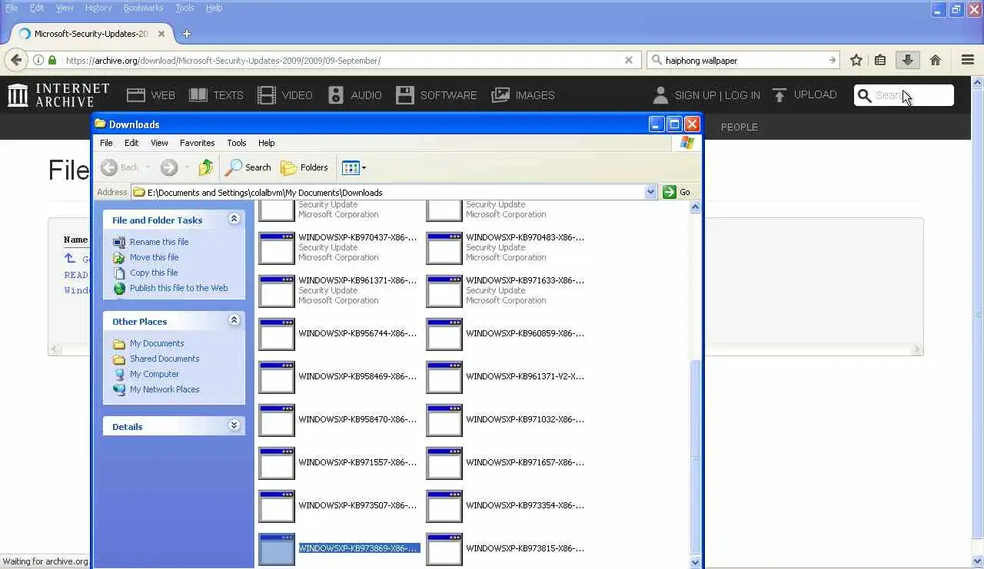Select file WINDOWSXP-KB971557-X86
The width and height of the screenshot is (984, 569).
(338, 463)
